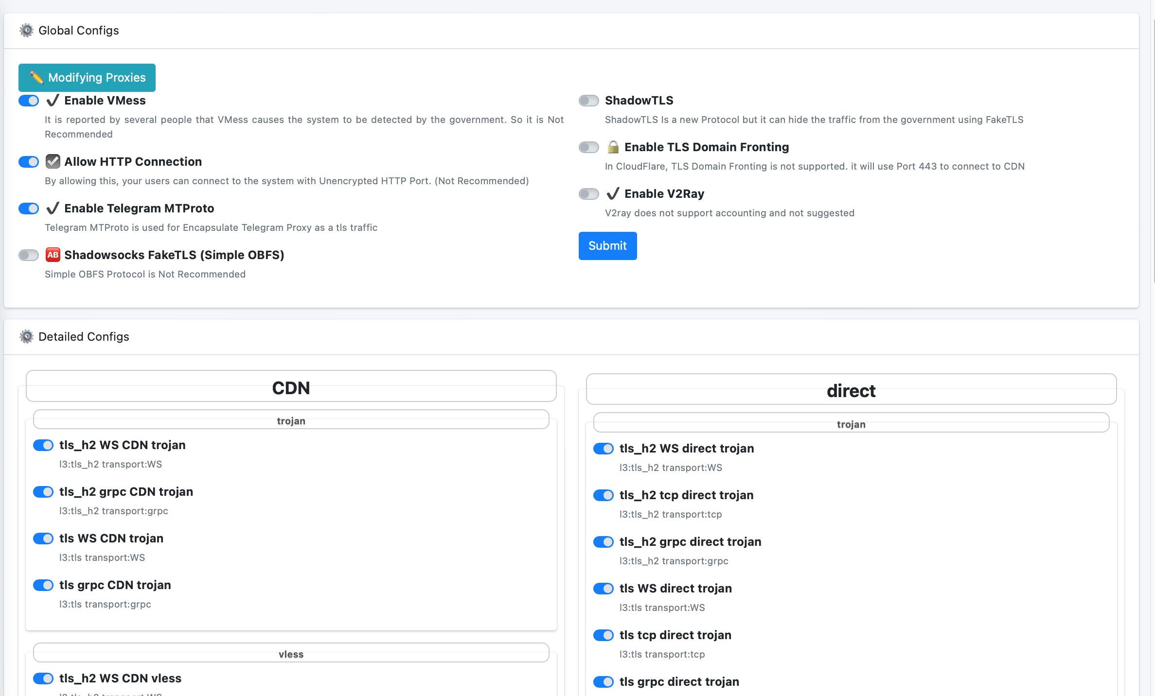Click the Enable VMess label
This screenshot has width=1155, height=696.
[105, 101]
